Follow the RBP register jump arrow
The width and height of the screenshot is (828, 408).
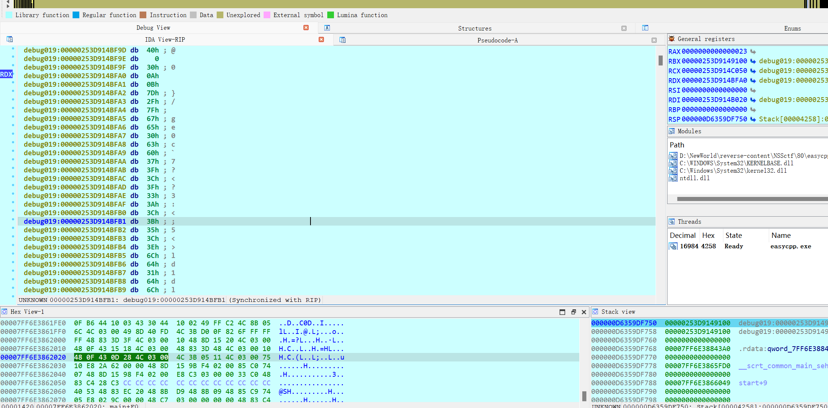point(753,109)
